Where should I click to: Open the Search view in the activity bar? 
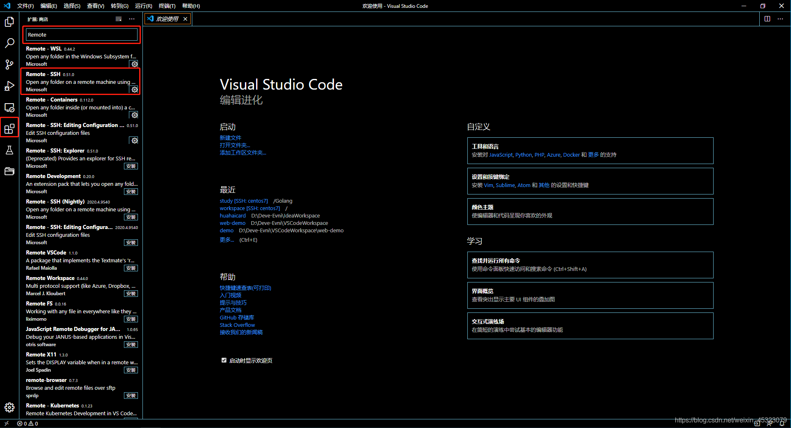[9, 43]
